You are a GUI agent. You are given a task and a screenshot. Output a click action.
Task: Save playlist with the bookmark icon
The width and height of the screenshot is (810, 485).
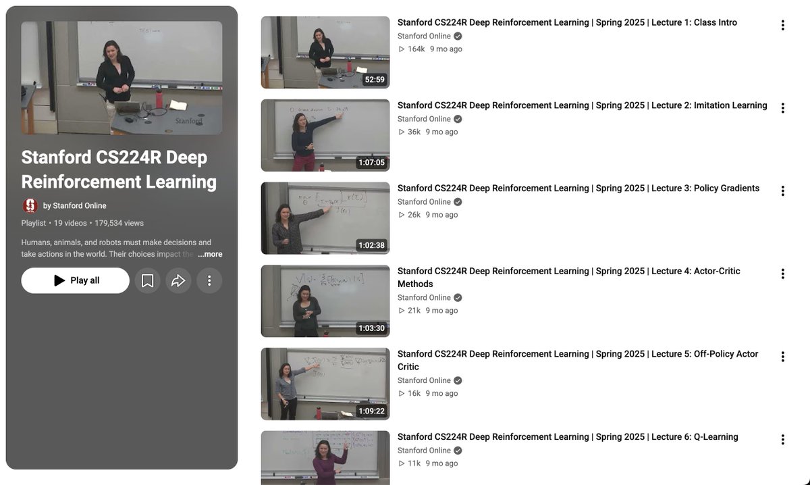click(x=147, y=280)
